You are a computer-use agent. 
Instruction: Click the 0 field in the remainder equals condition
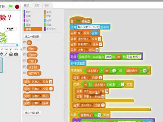click(x=122, y=84)
